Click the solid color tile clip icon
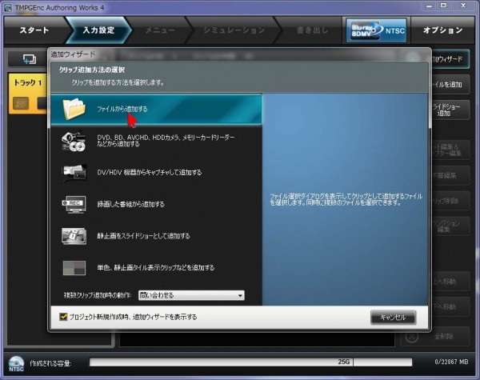The image size is (480, 380). coord(74,268)
